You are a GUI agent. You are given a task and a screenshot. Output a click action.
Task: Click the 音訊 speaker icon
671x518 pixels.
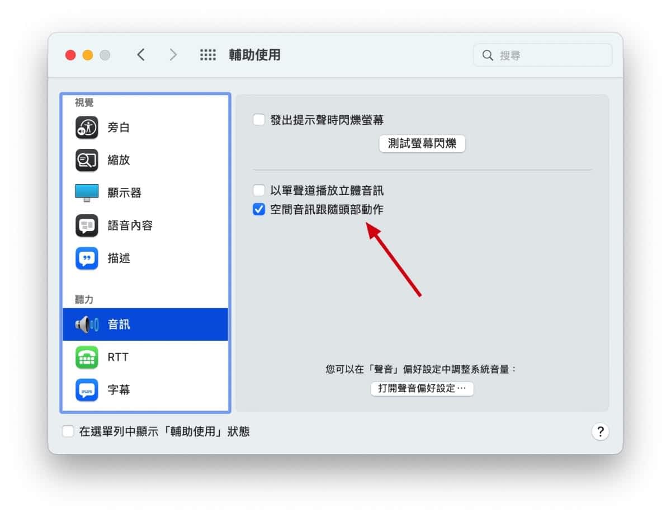coord(87,324)
